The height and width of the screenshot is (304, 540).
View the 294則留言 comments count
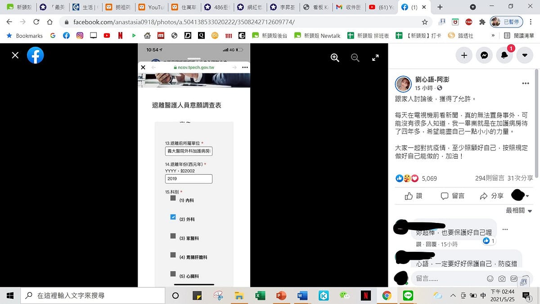[x=490, y=178]
